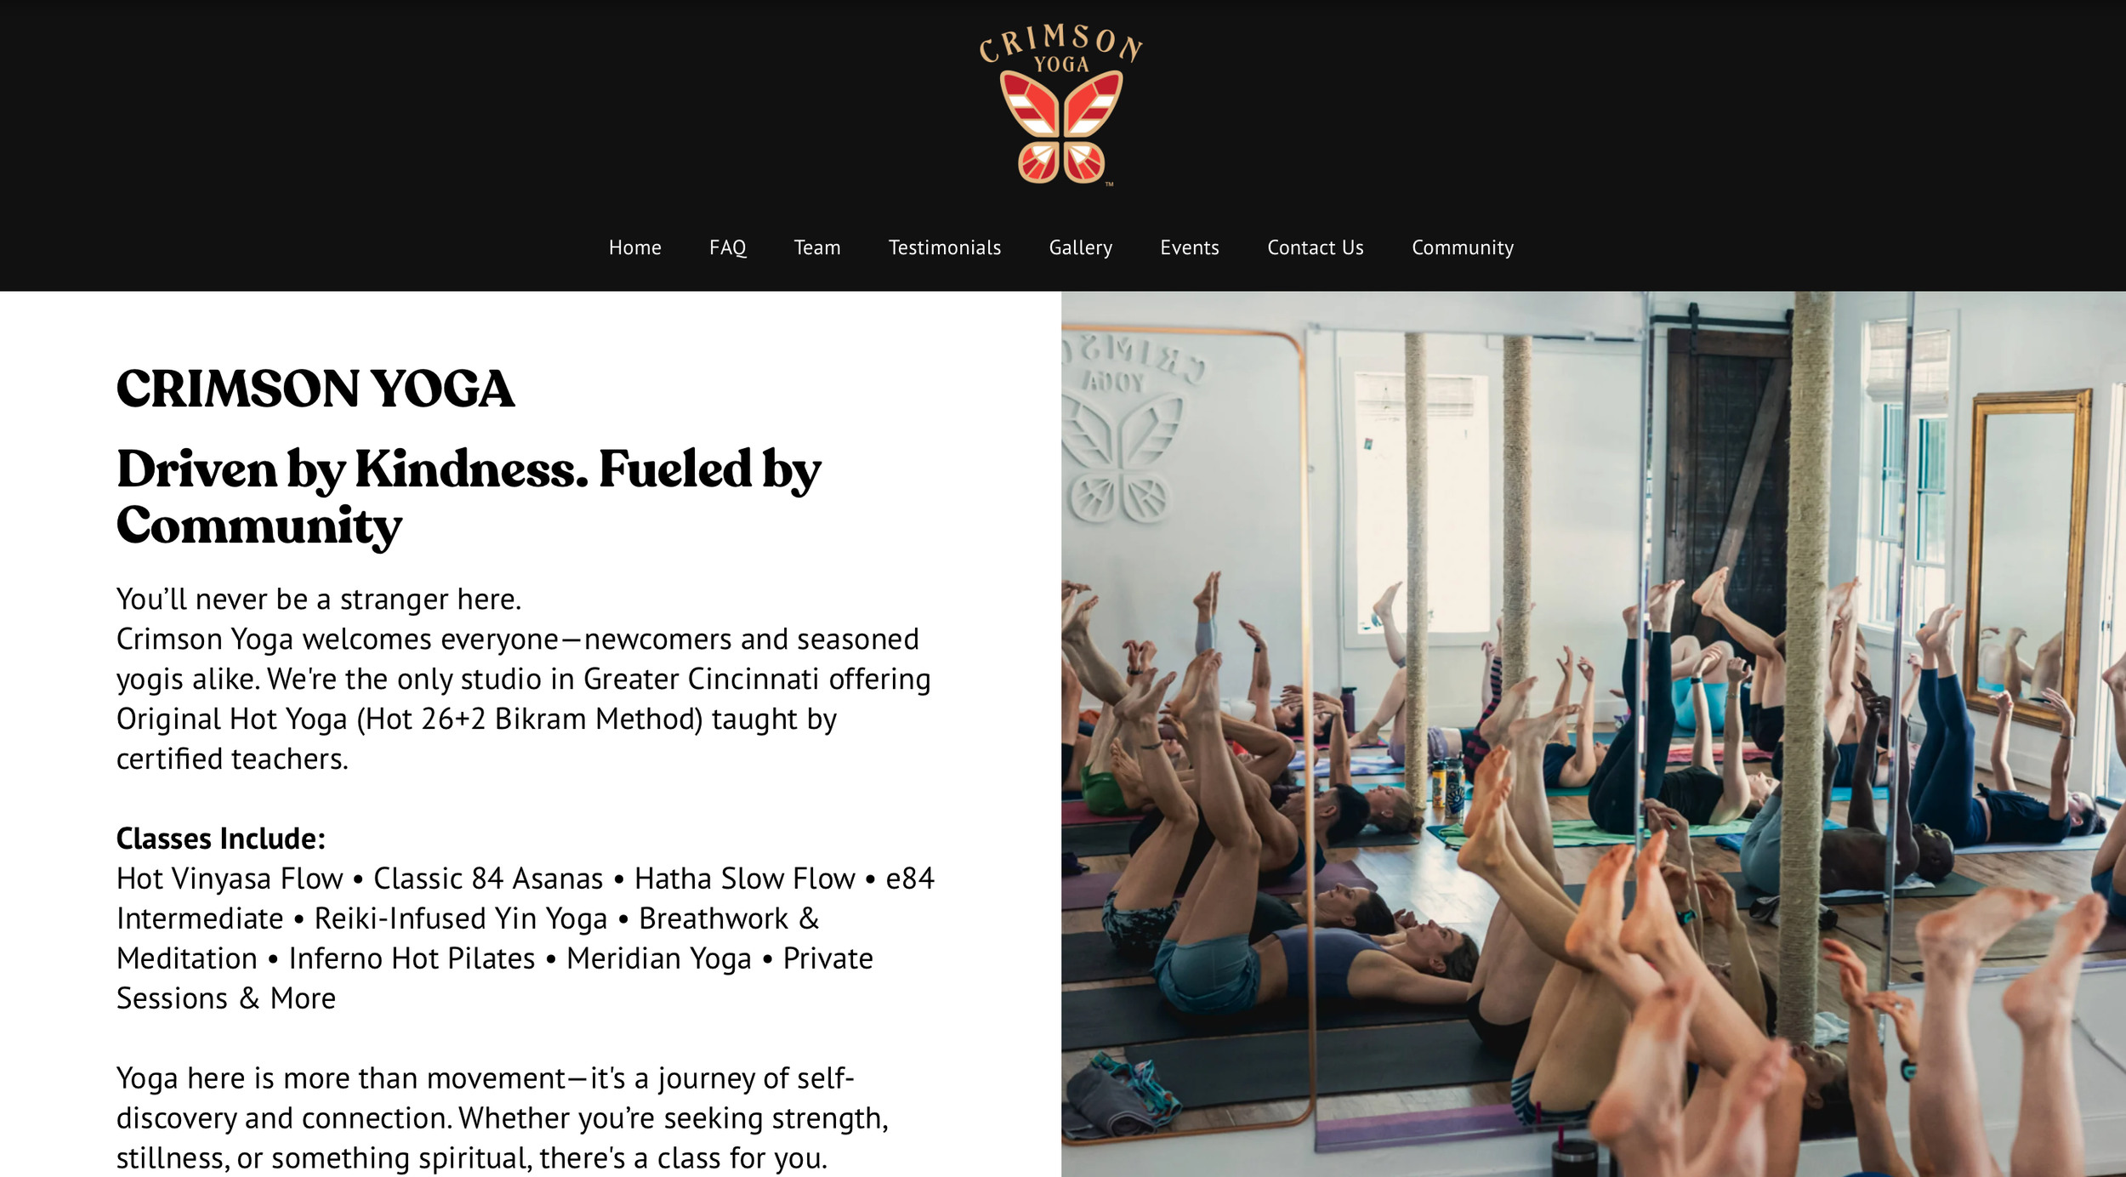Click the CRIMSON YOGA heading

pyautogui.click(x=315, y=389)
